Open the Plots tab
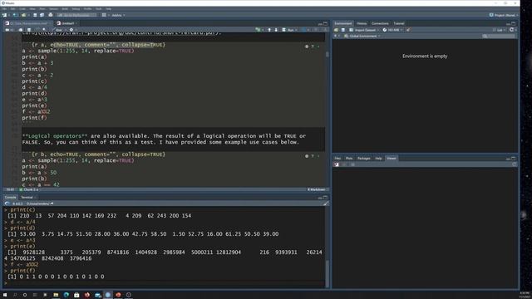 click(x=349, y=159)
